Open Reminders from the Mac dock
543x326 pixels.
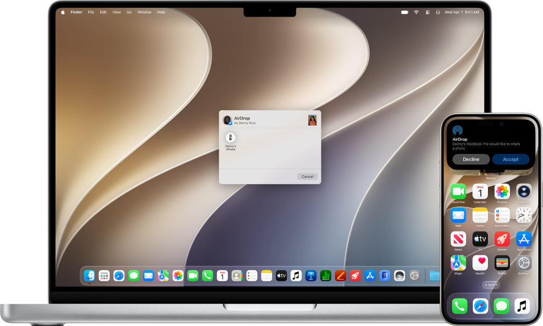pyautogui.click(x=252, y=276)
